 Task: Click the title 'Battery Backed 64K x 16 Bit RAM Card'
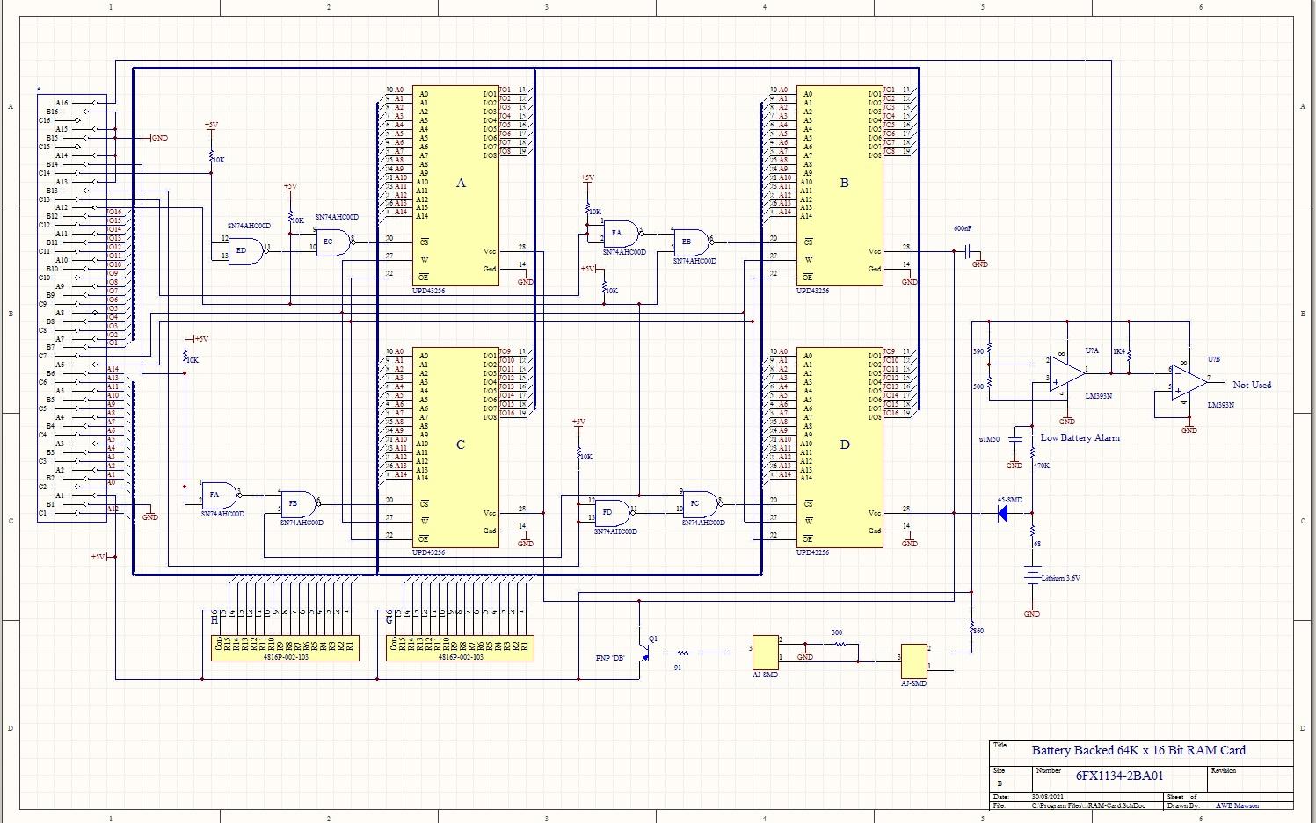(x=1138, y=750)
